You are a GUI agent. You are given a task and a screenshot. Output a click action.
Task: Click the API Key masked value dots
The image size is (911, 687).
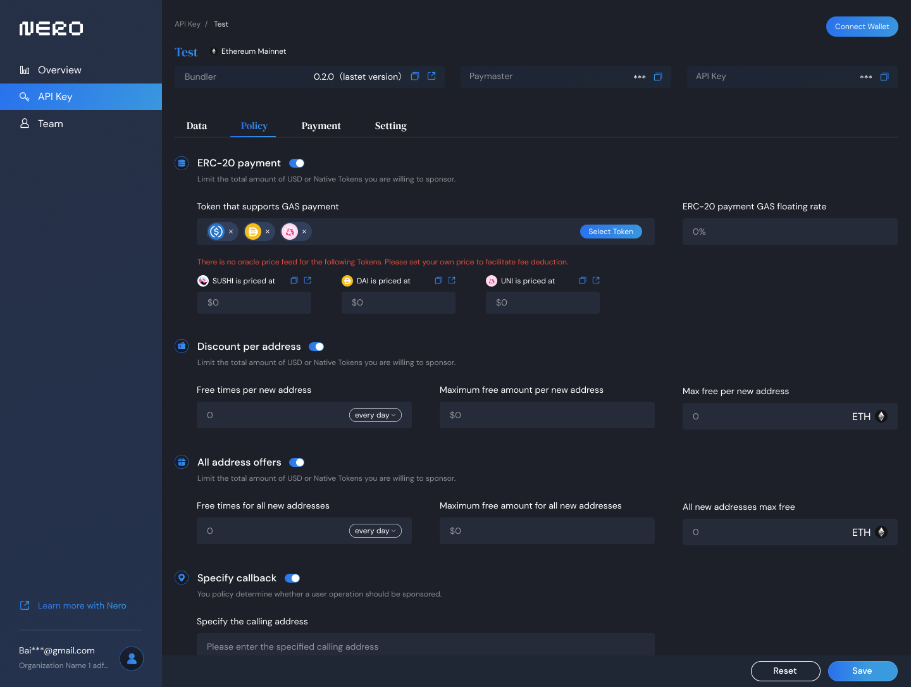(x=866, y=77)
